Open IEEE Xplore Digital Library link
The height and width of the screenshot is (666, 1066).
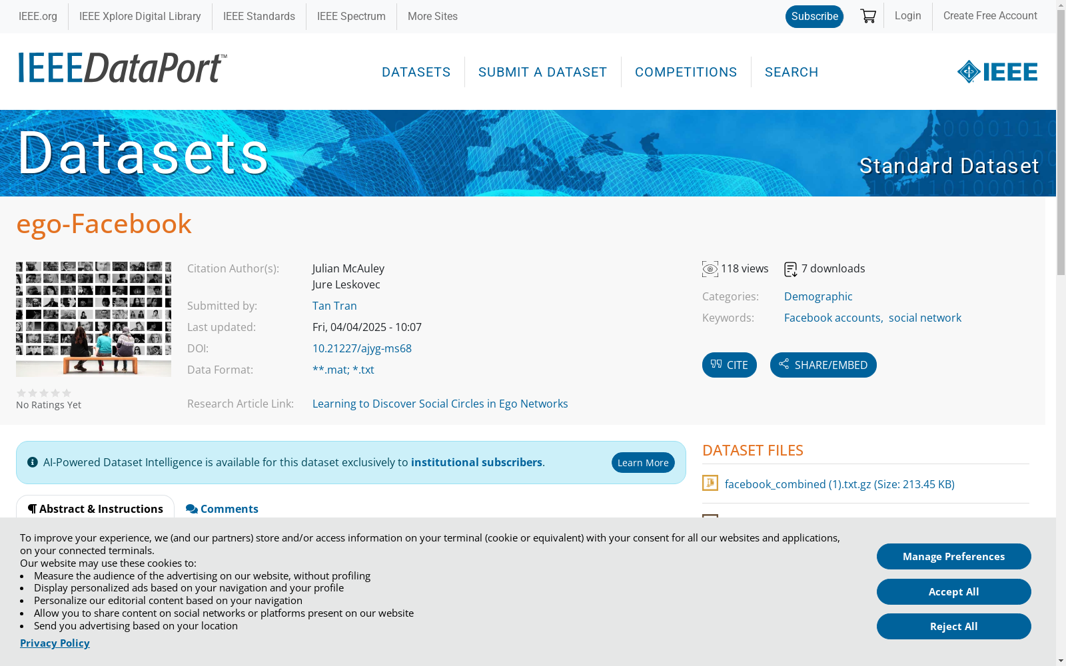tap(140, 16)
